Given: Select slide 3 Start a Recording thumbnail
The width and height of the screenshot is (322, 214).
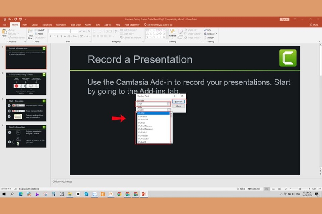Looking at the screenshot, I should click(26, 110).
